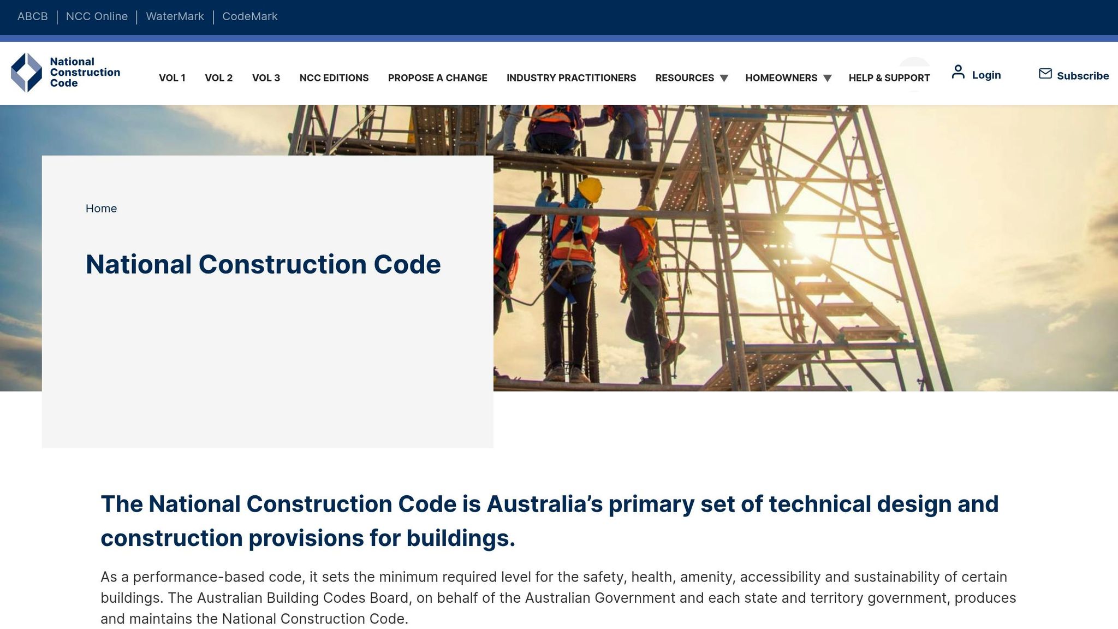Open the INDUSTRY PRACTITIONERS page
Screen dimensions: 1118x629
(x=571, y=78)
